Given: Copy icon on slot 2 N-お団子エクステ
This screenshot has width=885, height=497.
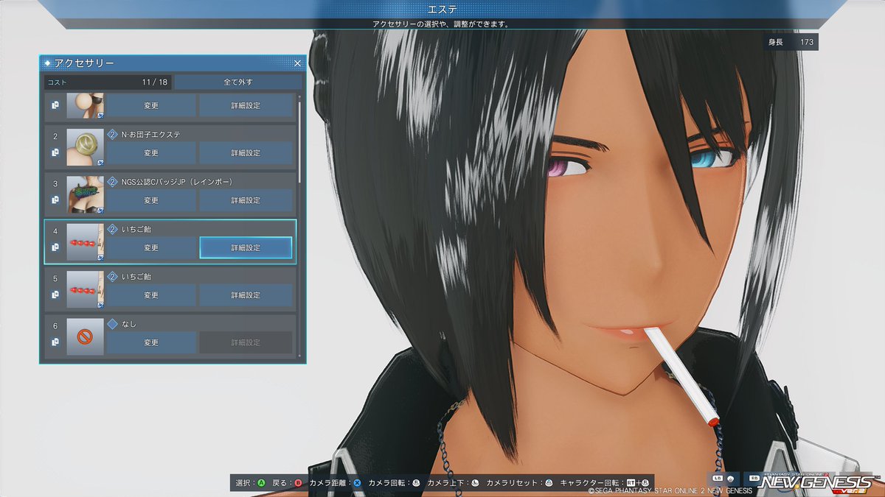Looking at the screenshot, I should [55, 153].
